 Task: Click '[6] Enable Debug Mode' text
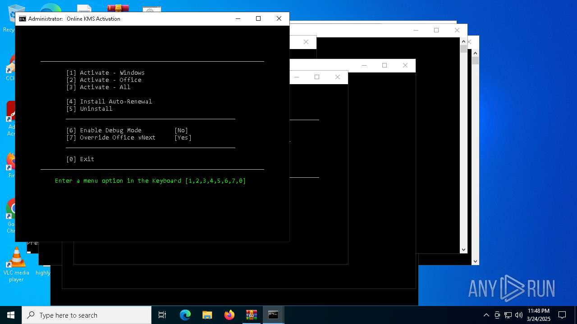coord(104,130)
